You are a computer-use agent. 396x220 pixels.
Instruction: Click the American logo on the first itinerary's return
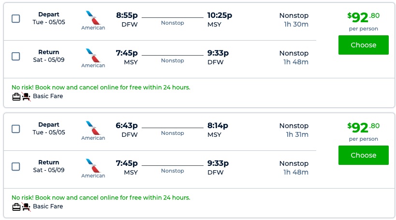pos(93,56)
